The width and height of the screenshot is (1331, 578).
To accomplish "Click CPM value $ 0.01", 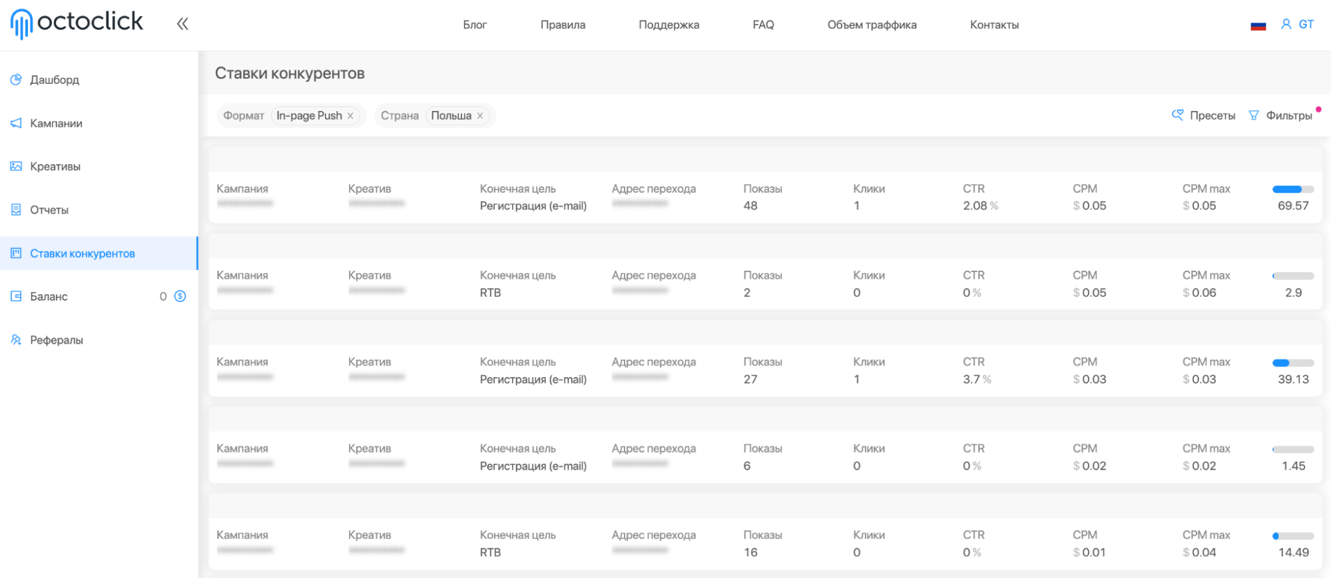I will [1089, 552].
